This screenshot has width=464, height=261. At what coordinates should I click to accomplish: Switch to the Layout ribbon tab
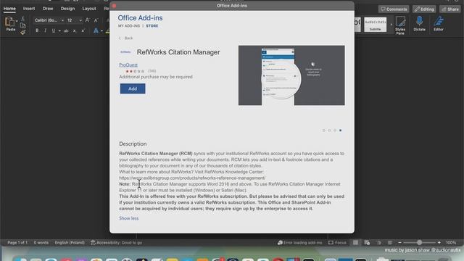click(89, 9)
